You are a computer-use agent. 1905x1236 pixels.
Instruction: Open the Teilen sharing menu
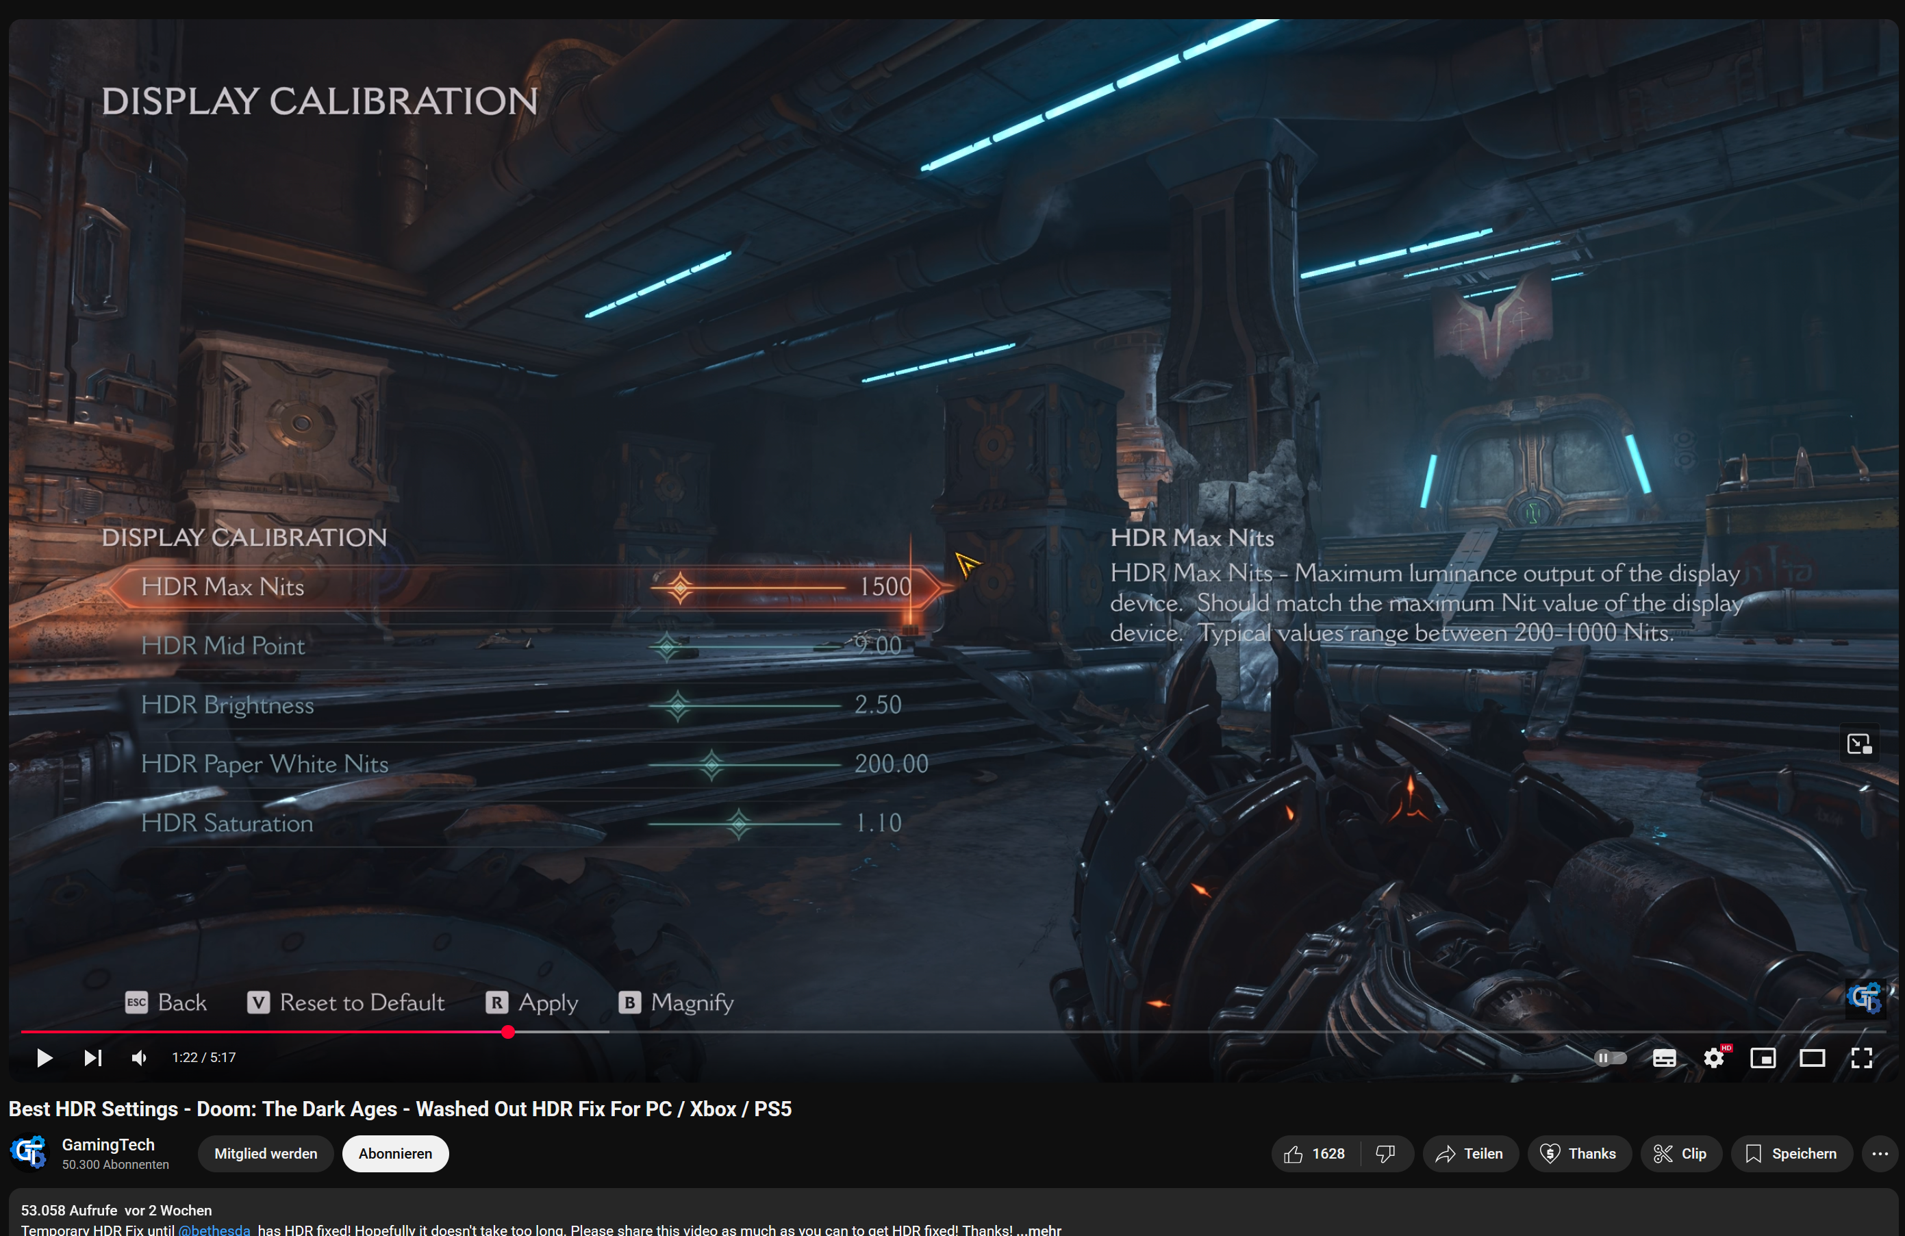point(1470,1154)
